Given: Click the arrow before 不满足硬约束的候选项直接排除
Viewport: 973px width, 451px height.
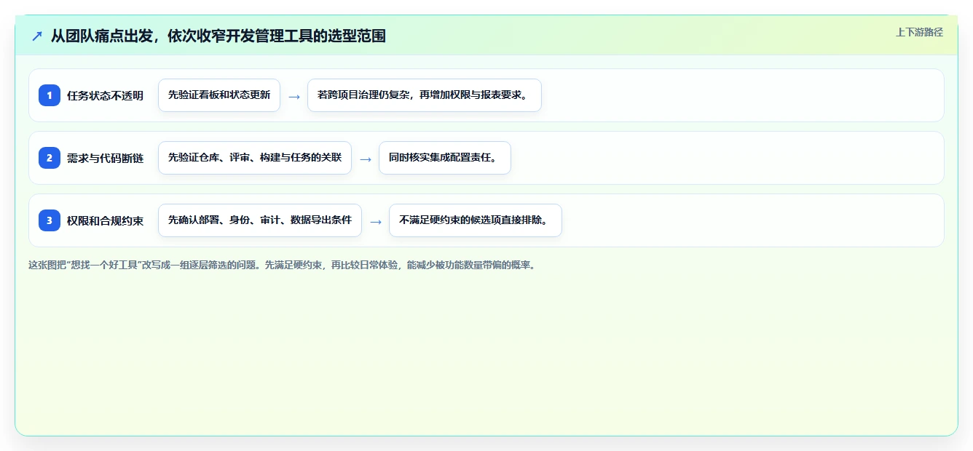Looking at the screenshot, I should point(376,221).
